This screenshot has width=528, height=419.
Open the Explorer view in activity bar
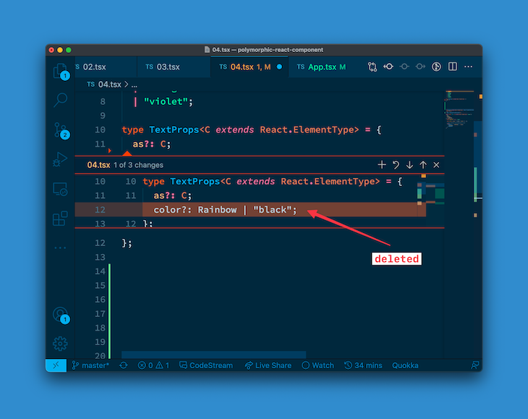(x=61, y=71)
